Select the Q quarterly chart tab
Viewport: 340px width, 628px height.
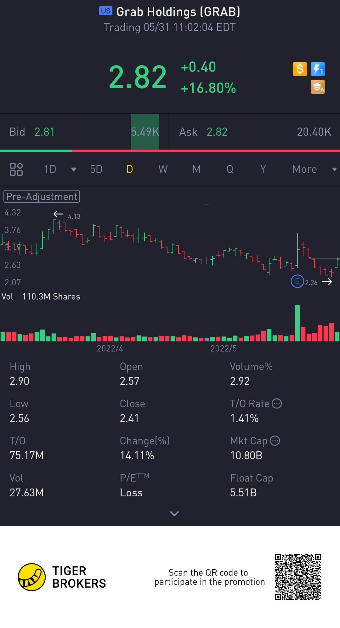tap(230, 169)
